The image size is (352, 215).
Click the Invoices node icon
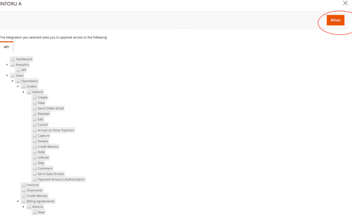point(24,185)
